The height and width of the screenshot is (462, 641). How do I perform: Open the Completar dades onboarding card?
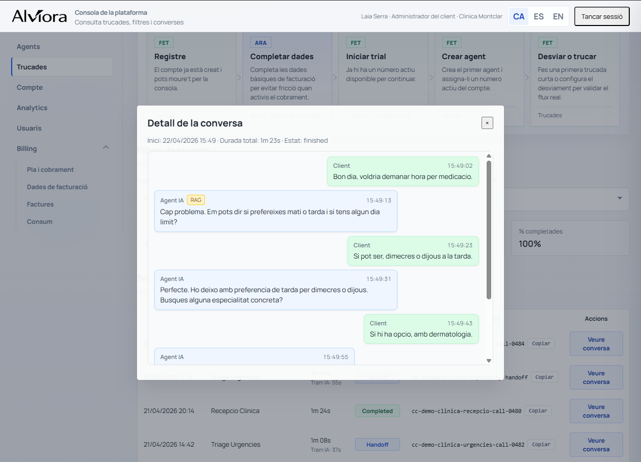coord(287,79)
